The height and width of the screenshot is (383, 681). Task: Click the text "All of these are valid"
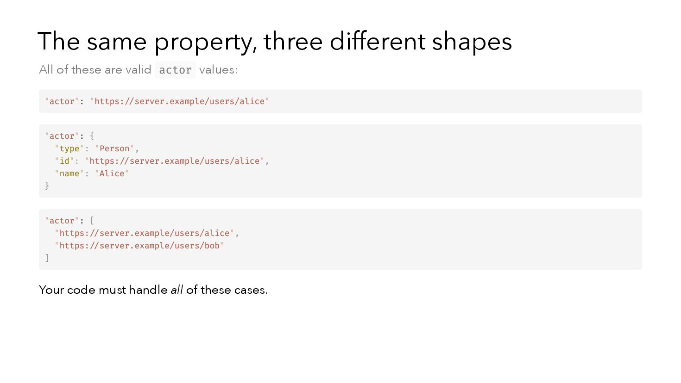(95, 70)
